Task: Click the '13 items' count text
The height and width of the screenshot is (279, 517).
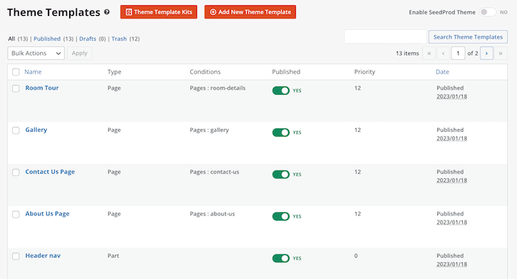Action: 408,53
